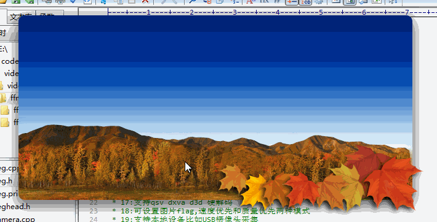Toggle the word wrap button with orange arrow
The height and width of the screenshot is (222, 437).
point(292,2)
